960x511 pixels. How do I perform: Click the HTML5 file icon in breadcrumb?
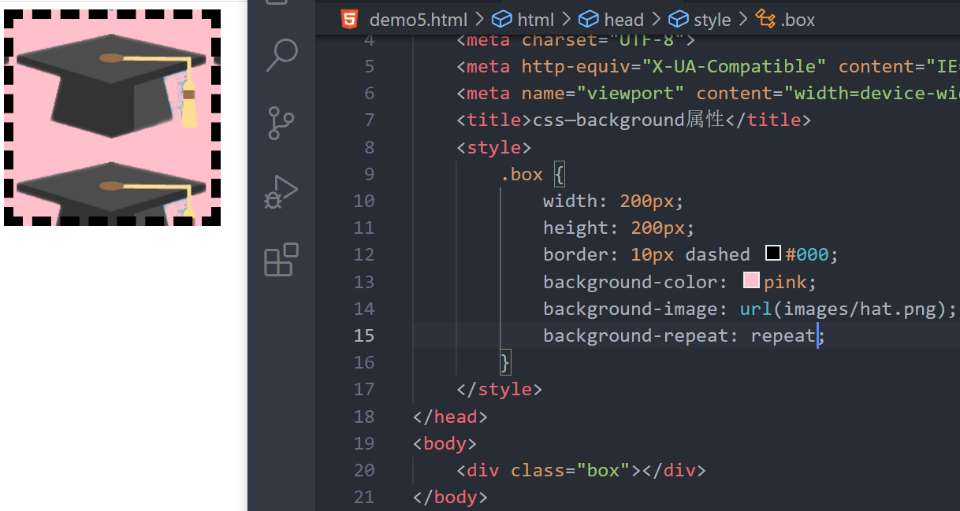tap(349, 20)
